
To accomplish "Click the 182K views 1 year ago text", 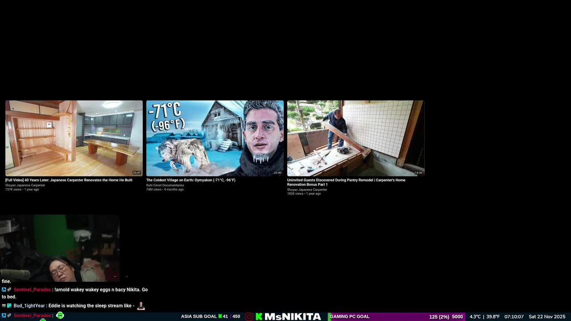I will (x=304, y=193).
